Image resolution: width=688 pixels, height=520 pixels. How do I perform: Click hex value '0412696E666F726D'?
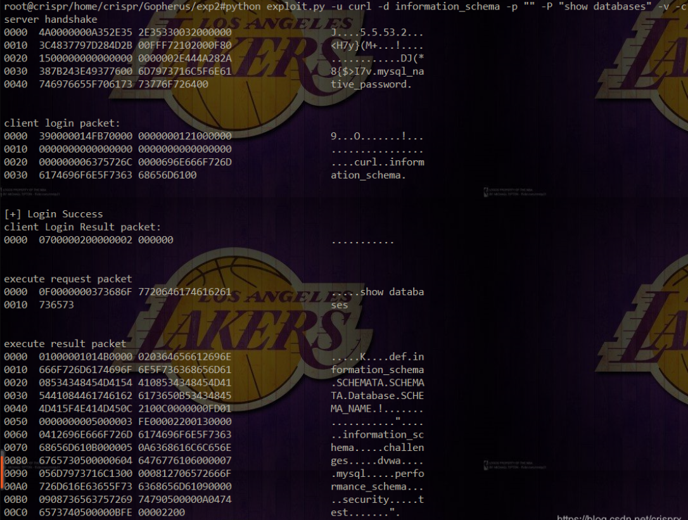tap(86, 435)
